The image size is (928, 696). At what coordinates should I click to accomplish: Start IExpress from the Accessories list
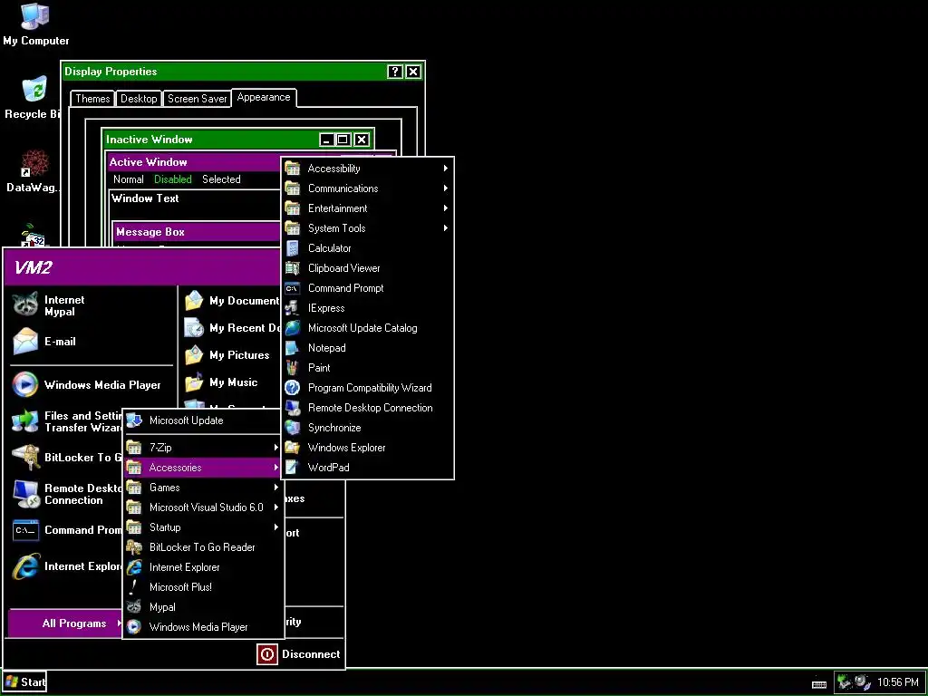[x=367, y=308]
